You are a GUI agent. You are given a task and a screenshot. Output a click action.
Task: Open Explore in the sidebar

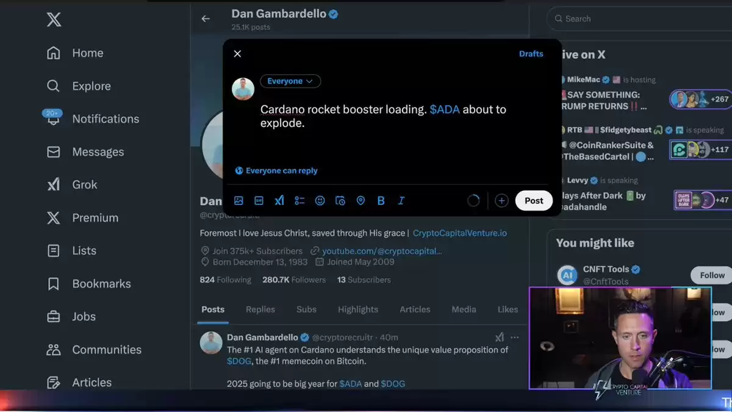(79, 86)
